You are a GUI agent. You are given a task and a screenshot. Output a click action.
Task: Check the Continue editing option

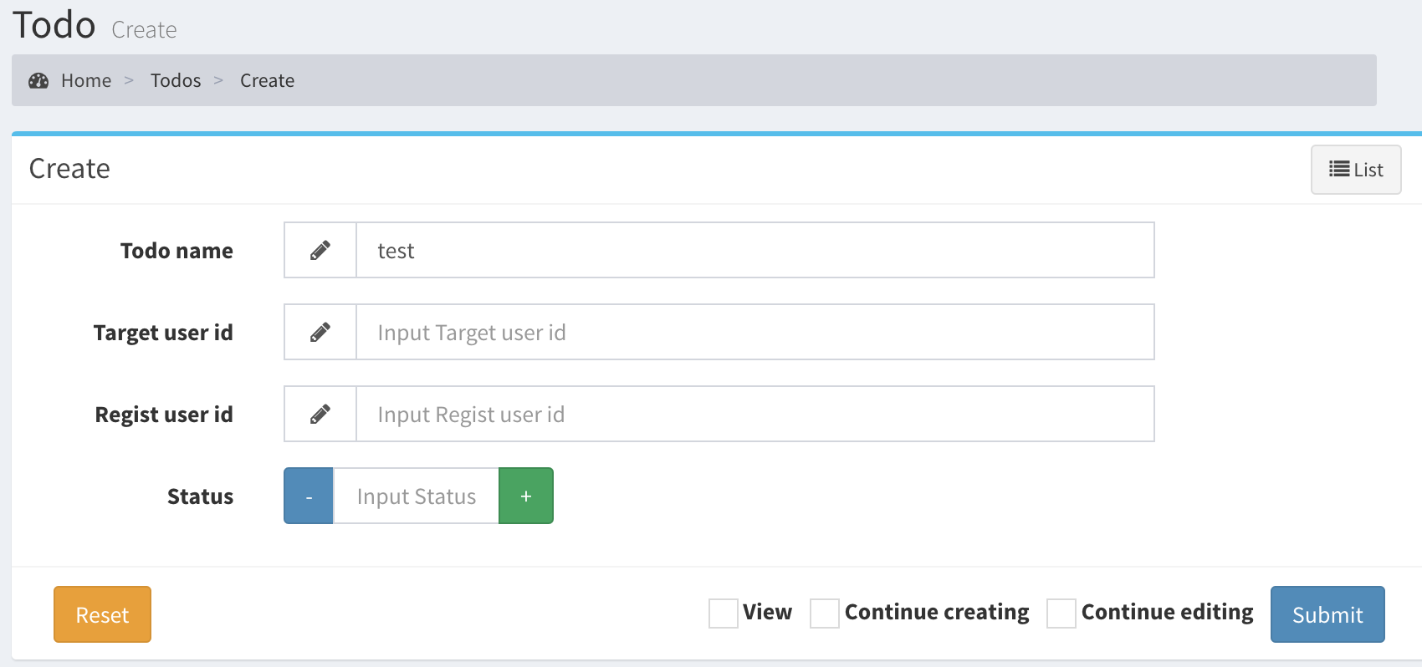click(1061, 613)
